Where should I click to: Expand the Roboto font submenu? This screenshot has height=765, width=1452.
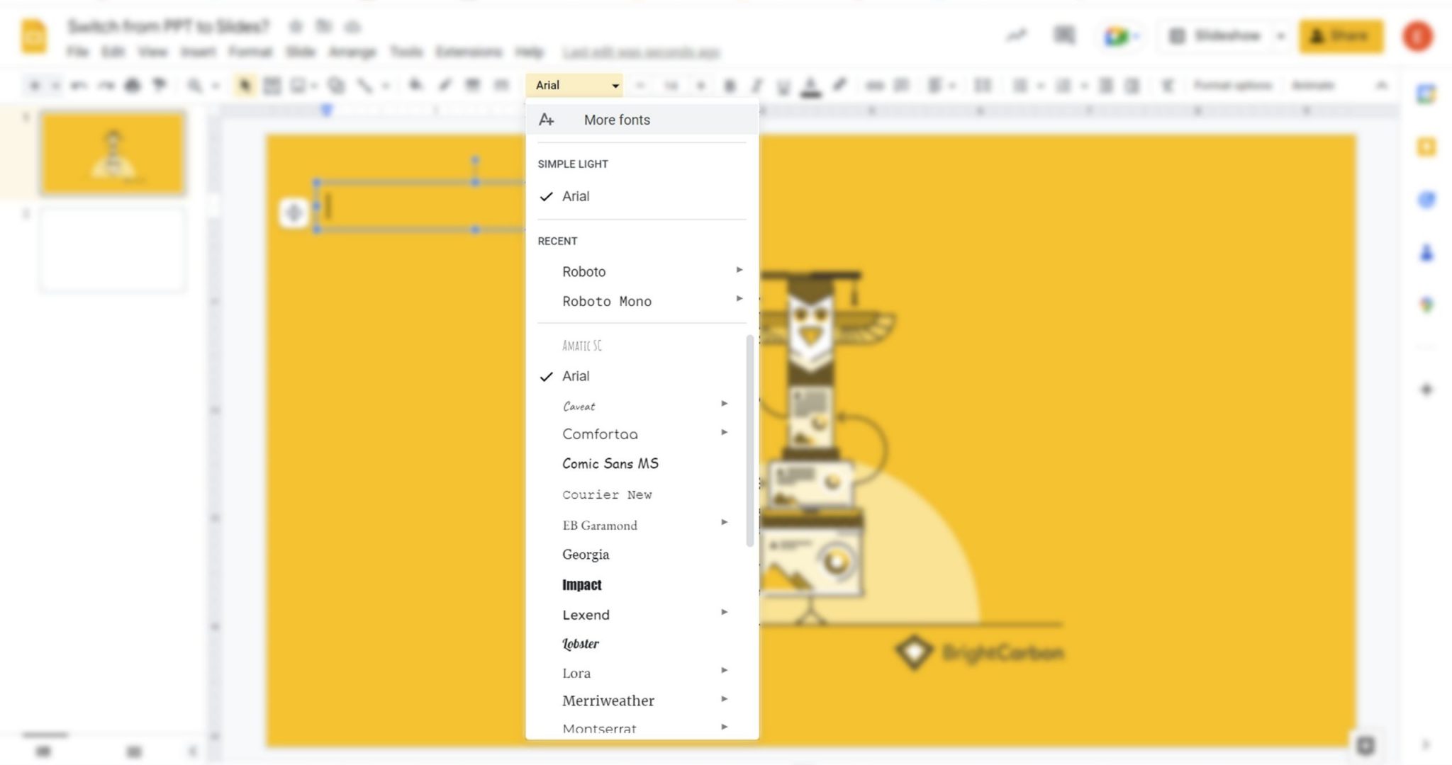click(740, 270)
